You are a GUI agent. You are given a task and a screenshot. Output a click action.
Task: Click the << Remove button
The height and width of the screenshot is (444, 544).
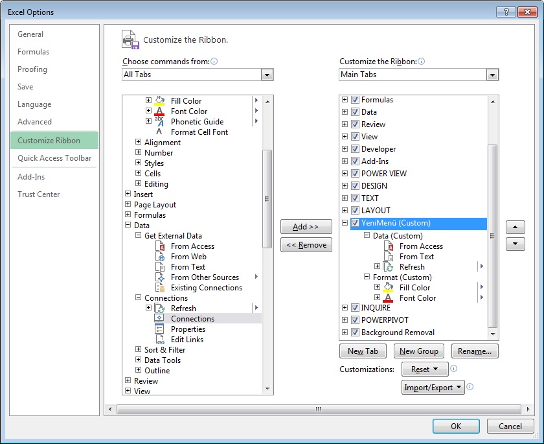(306, 245)
